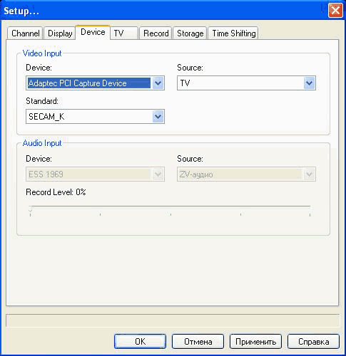This screenshot has width=346, height=356.
Task: Open help with the Справка button
Action: pyautogui.click(x=313, y=341)
